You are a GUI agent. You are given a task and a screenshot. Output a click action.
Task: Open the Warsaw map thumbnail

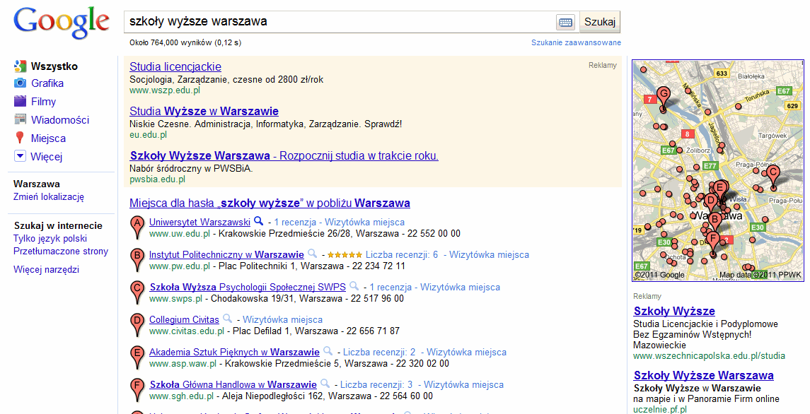718,171
